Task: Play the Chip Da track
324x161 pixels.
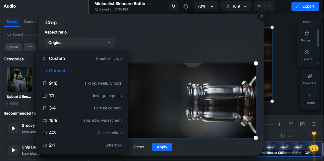Action: (13, 150)
